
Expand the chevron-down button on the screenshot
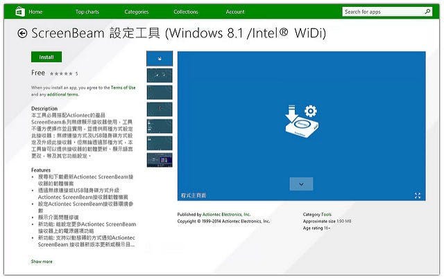[301, 184]
